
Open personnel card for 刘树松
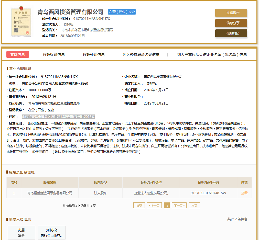[51, 233]
